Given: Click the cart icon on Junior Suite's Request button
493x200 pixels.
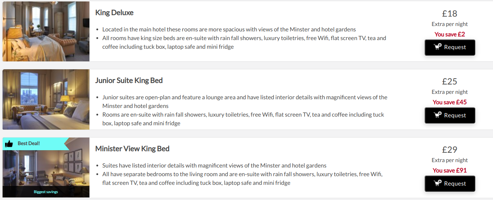Looking at the screenshot, I should tap(438, 115).
